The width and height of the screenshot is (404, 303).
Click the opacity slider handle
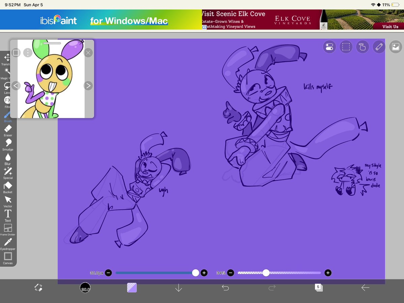[x=266, y=273]
